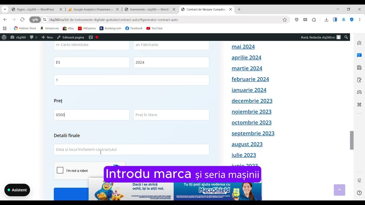The width and height of the screenshot is (365, 205).
Task: Open the mai 2024 archive link
Action: coord(243,46)
